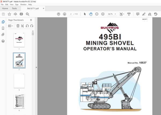Viewport: 161px width, 115px height.
Task: Click the extract pages thumbnail tool
Action: 22,26
